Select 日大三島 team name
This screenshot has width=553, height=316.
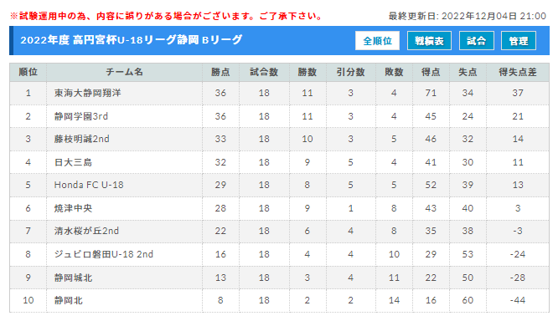[x=73, y=162]
